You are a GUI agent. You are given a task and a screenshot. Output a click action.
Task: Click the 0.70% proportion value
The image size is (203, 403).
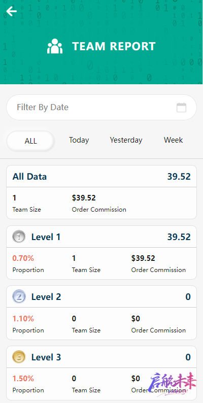[x=23, y=258]
